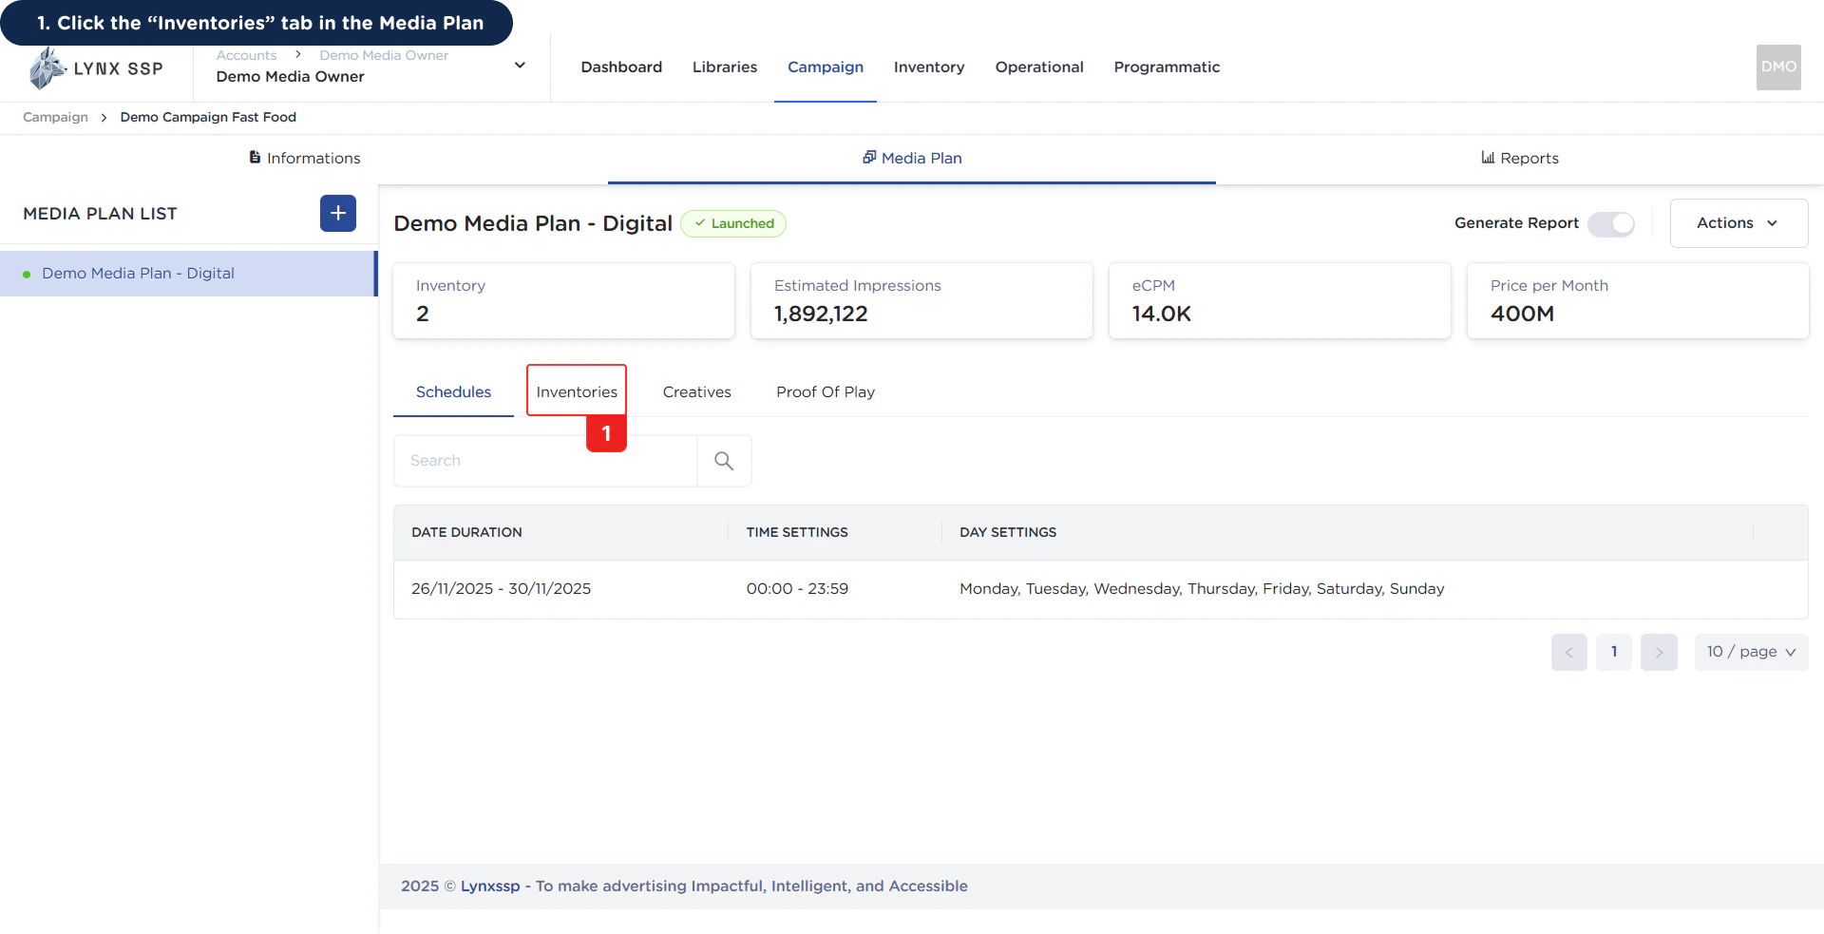Click the previous page chevron
1824x934 pixels.
(1569, 652)
